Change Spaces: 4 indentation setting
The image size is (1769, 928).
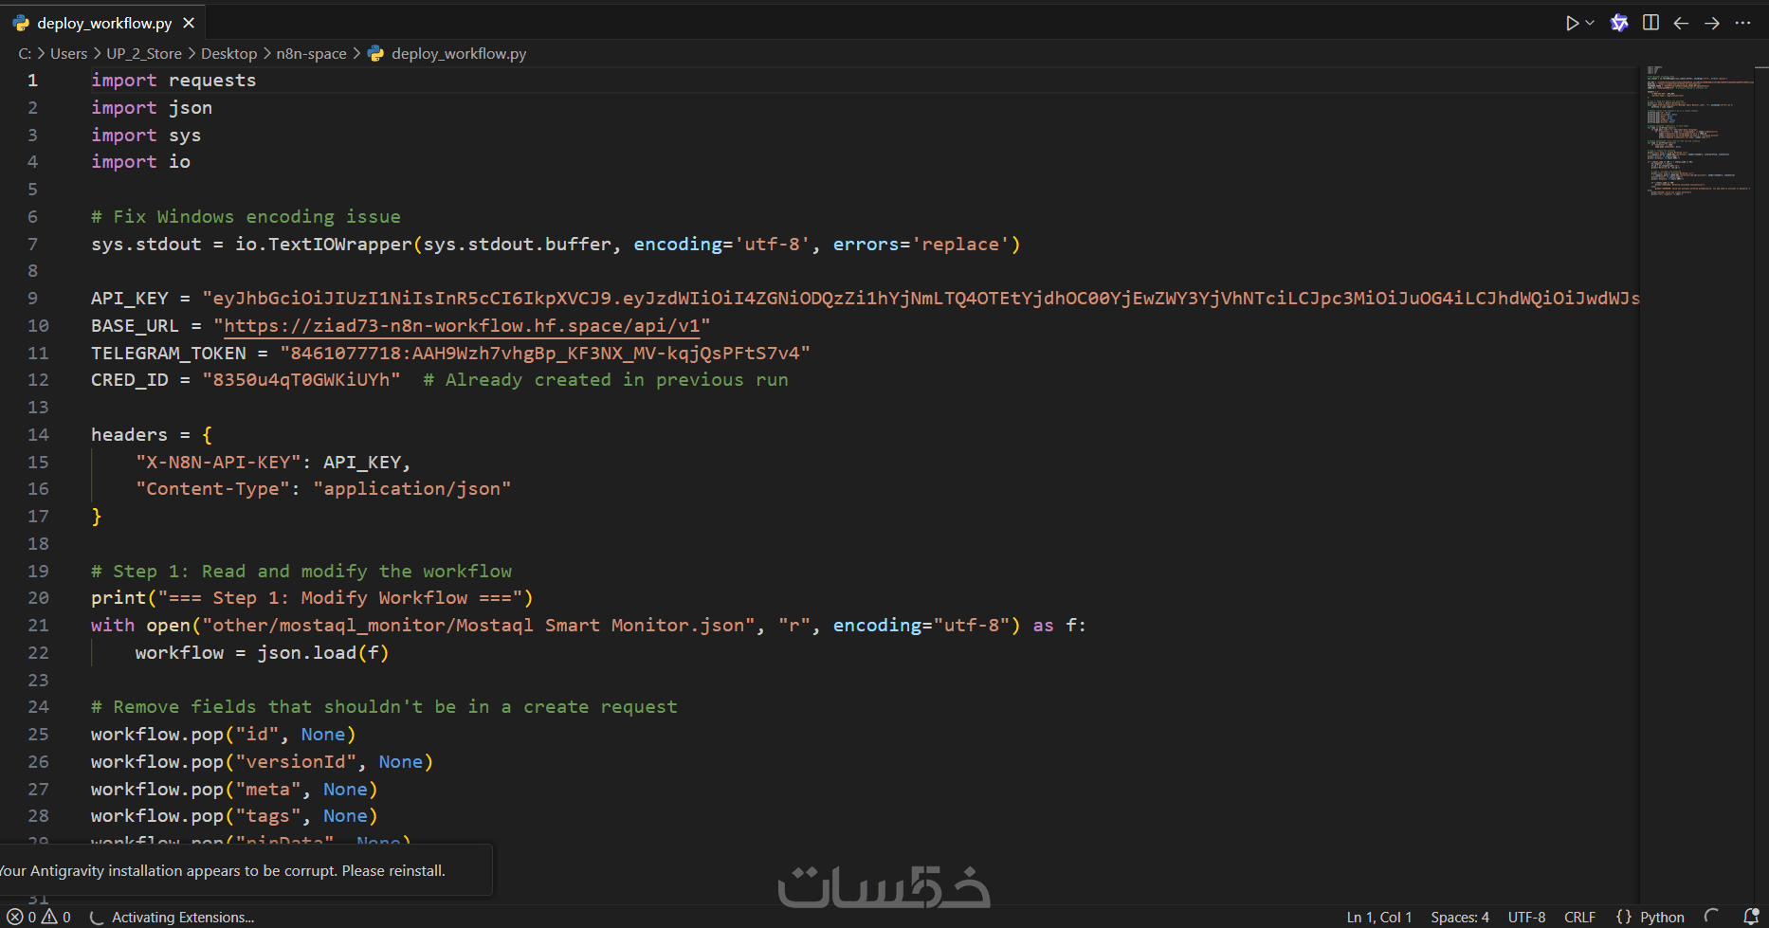coord(1460,917)
